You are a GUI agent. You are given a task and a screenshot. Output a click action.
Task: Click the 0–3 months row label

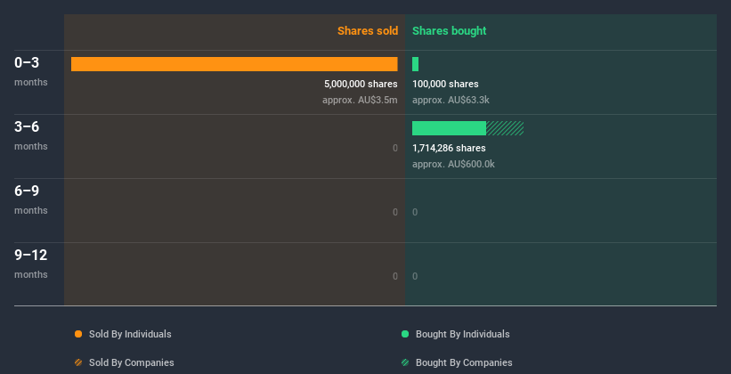pyautogui.click(x=31, y=71)
